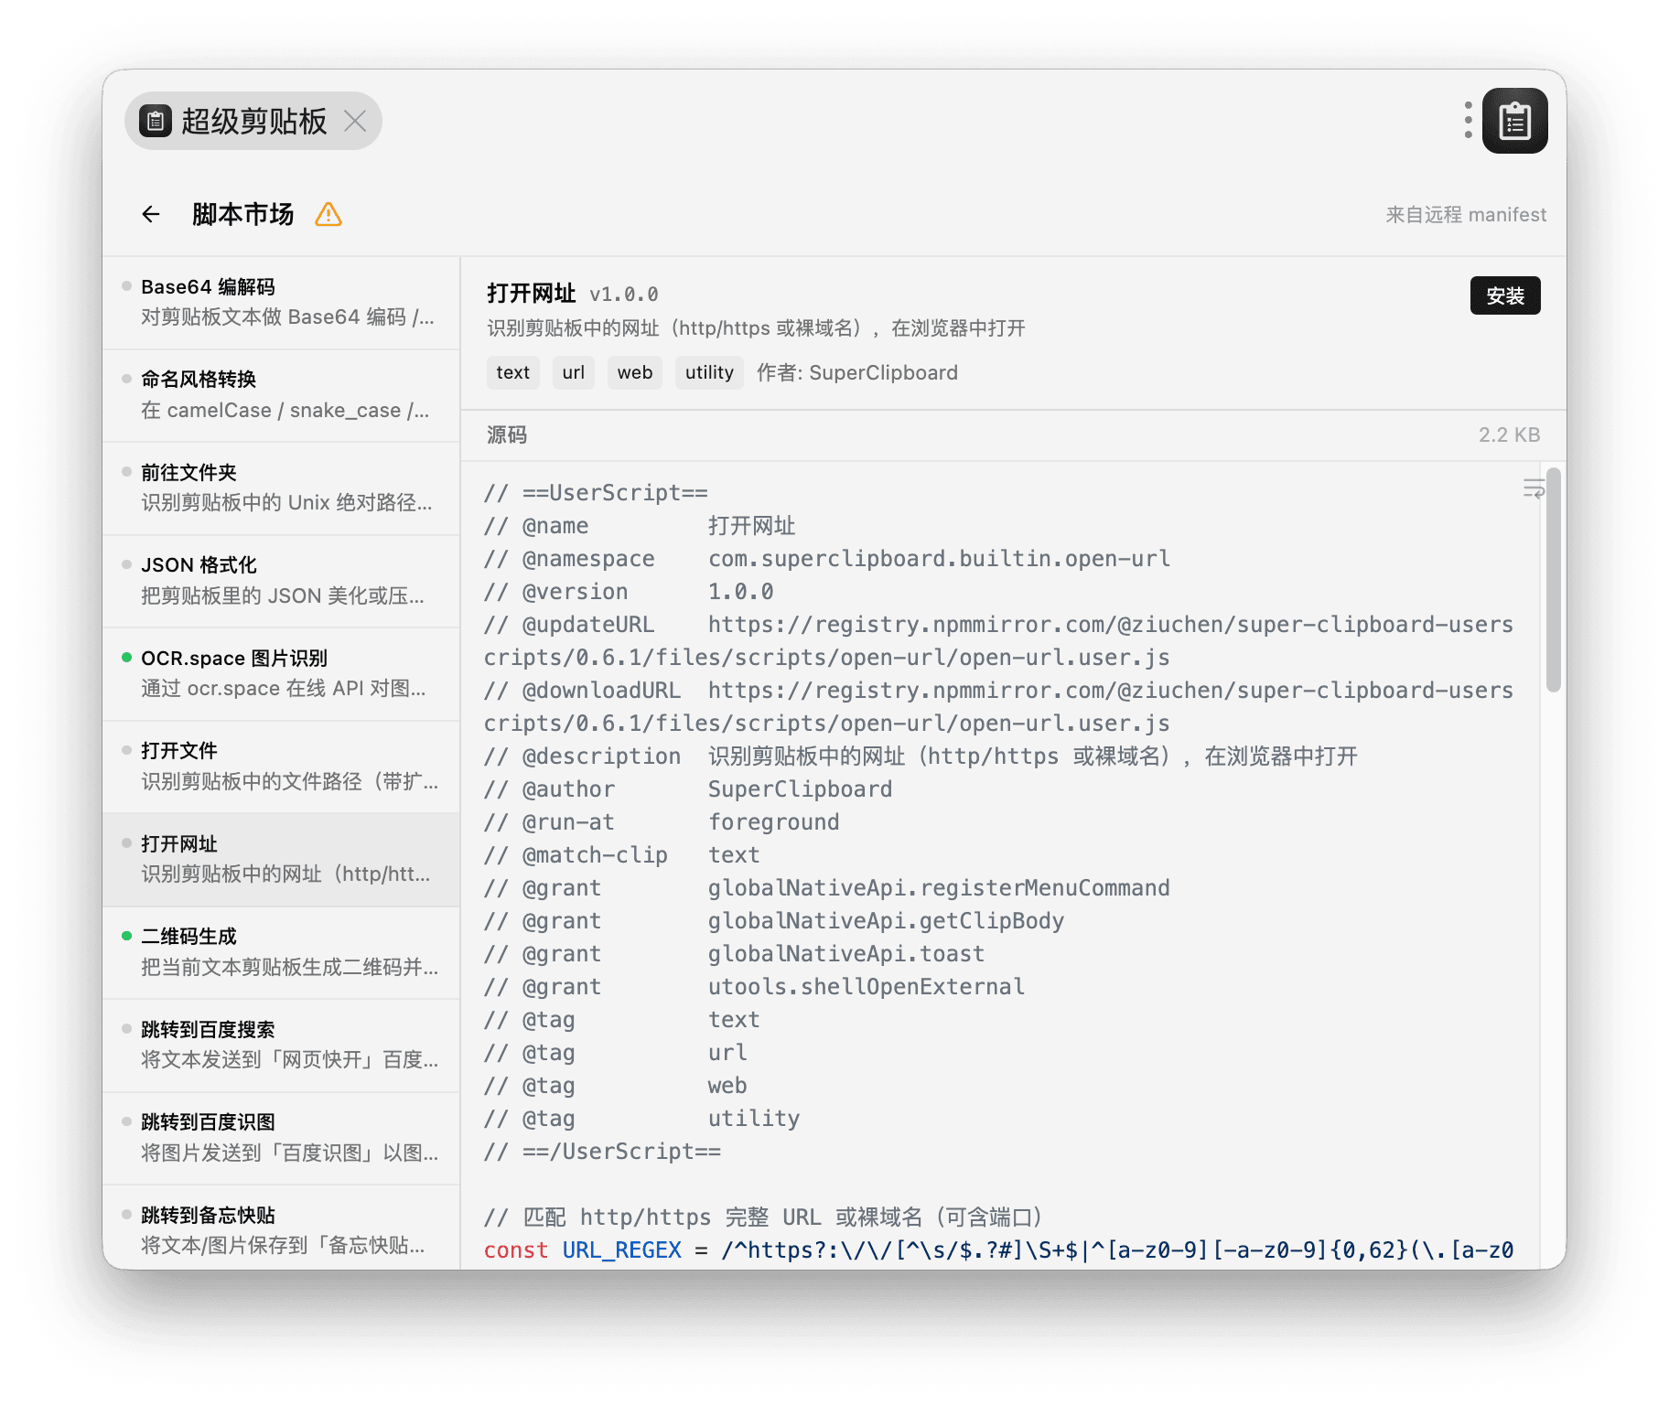Install the 打开网址 script
Screen dimensions: 1669x1405
coord(1505,295)
